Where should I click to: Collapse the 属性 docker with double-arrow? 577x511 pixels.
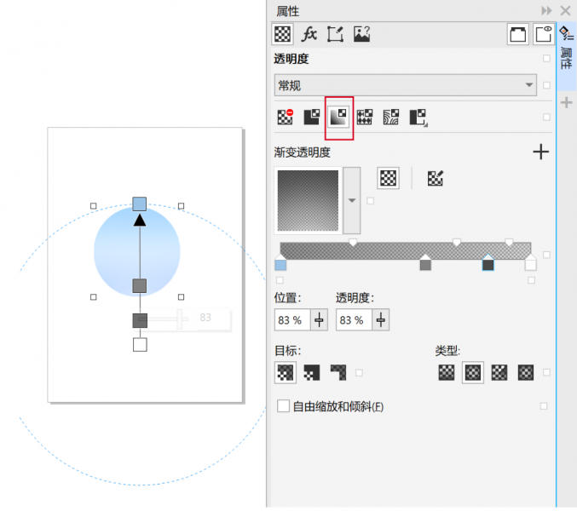click(546, 11)
